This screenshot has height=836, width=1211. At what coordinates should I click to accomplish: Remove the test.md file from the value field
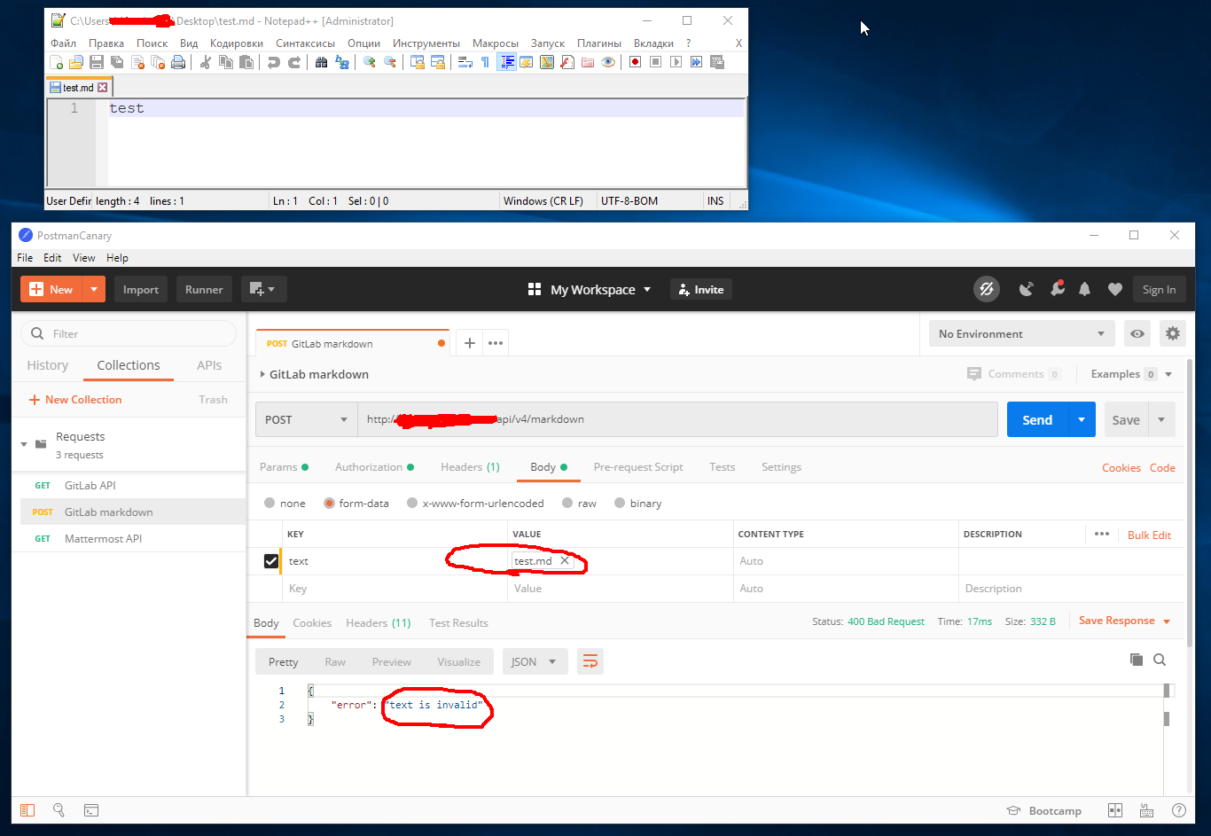pyautogui.click(x=565, y=561)
